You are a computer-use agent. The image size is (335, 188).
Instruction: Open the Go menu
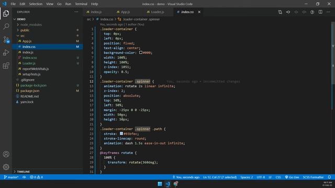tap(59, 4)
